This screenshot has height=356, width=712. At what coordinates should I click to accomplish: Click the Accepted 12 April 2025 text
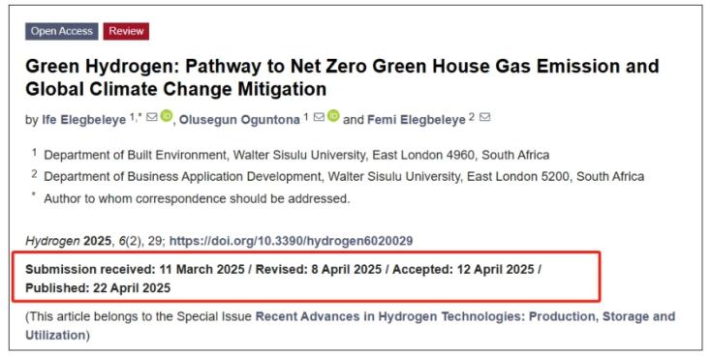pyautogui.click(x=463, y=269)
